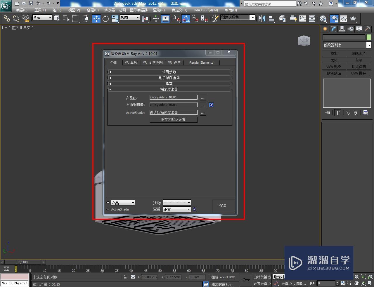This screenshot has width=374, height=287.
Task: Expand the 公用参数 rollout
Action: pos(169,72)
